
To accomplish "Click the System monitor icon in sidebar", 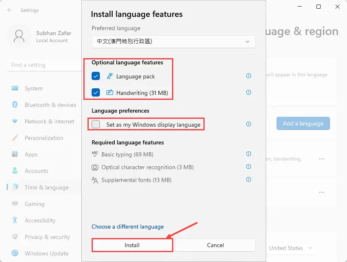I will click(15, 88).
